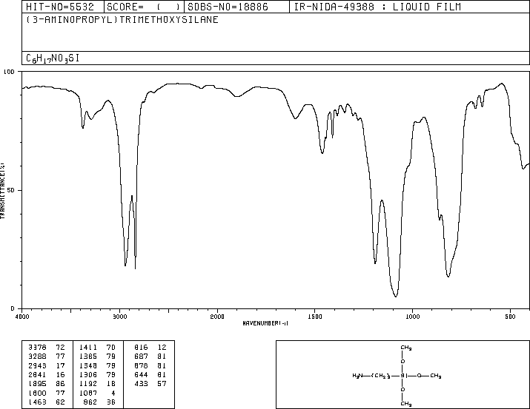530x409 pixels.
Task: Select the 1087 peak table row
Action: pyautogui.click(x=97, y=393)
